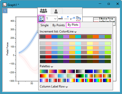Choose the yellow-to-purple plasma palette
The width and height of the screenshot is (122, 94).
point(53,71)
